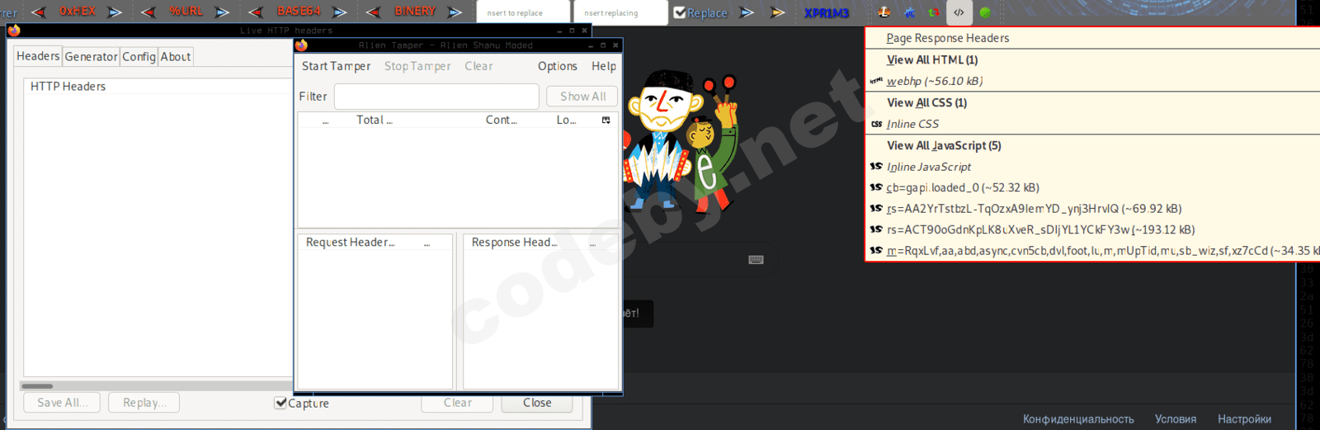Image resolution: width=1320 pixels, height=430 pixels.
Task: Click the %URL label in toolbar
Action: (186, 12)
